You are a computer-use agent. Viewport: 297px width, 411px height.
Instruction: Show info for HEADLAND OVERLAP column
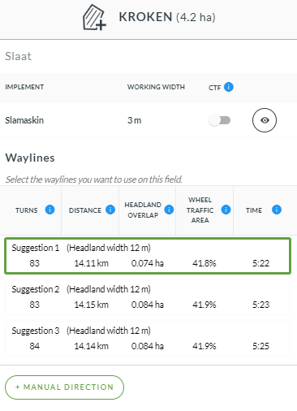[169, 210]
